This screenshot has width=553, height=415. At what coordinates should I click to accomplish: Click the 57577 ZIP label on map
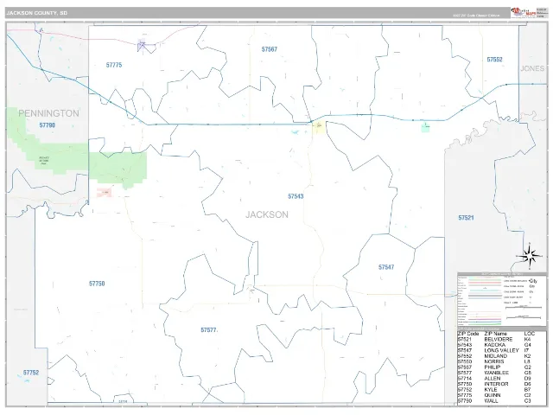tap(208, 330)
